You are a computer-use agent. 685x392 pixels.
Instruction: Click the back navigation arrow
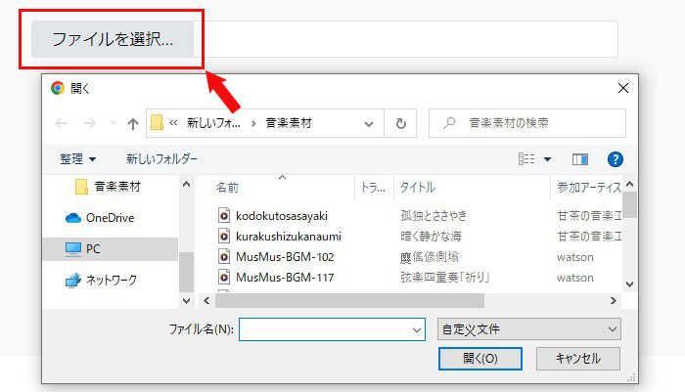pyautogui.click(x=62, y=124)
